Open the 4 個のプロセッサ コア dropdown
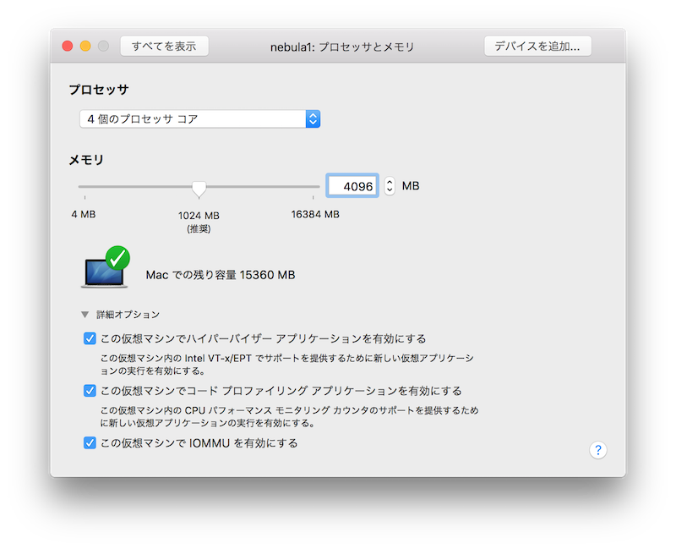The width and height of the screenshot is (676, 549). point(199,119)
